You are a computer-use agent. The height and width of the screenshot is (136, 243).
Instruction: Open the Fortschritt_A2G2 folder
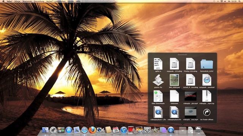point(207,64)
